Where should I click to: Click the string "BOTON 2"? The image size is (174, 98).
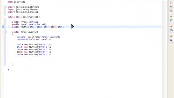click(x=43, y=47)
